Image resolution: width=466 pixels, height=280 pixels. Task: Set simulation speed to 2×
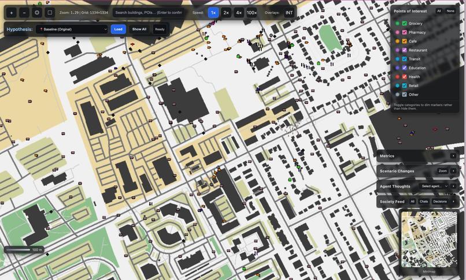click(x=226, y=13)
